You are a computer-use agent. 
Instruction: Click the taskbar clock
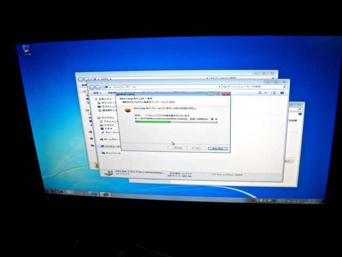312,201
